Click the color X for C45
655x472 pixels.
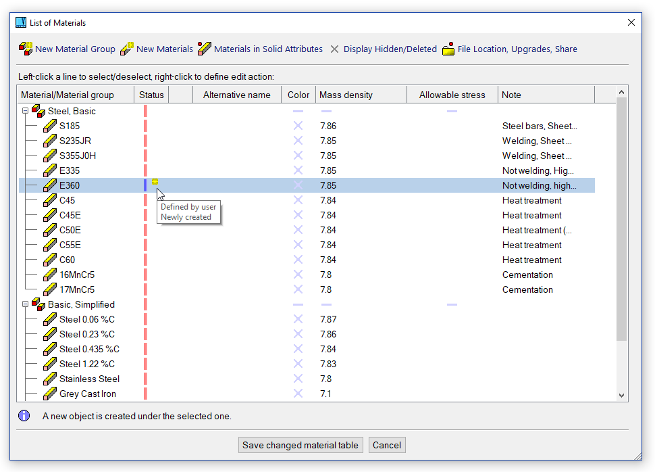point(298,200)
